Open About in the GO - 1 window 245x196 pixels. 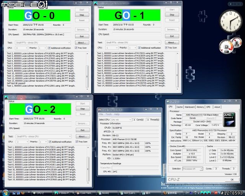172,42
